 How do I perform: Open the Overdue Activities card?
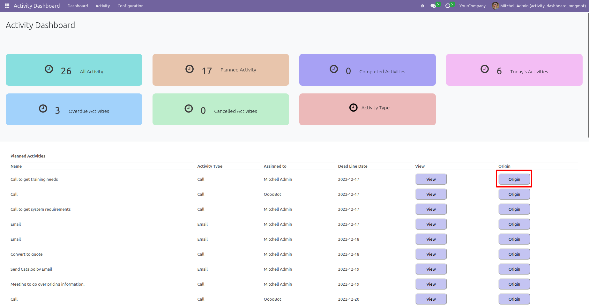coord(74,109)
